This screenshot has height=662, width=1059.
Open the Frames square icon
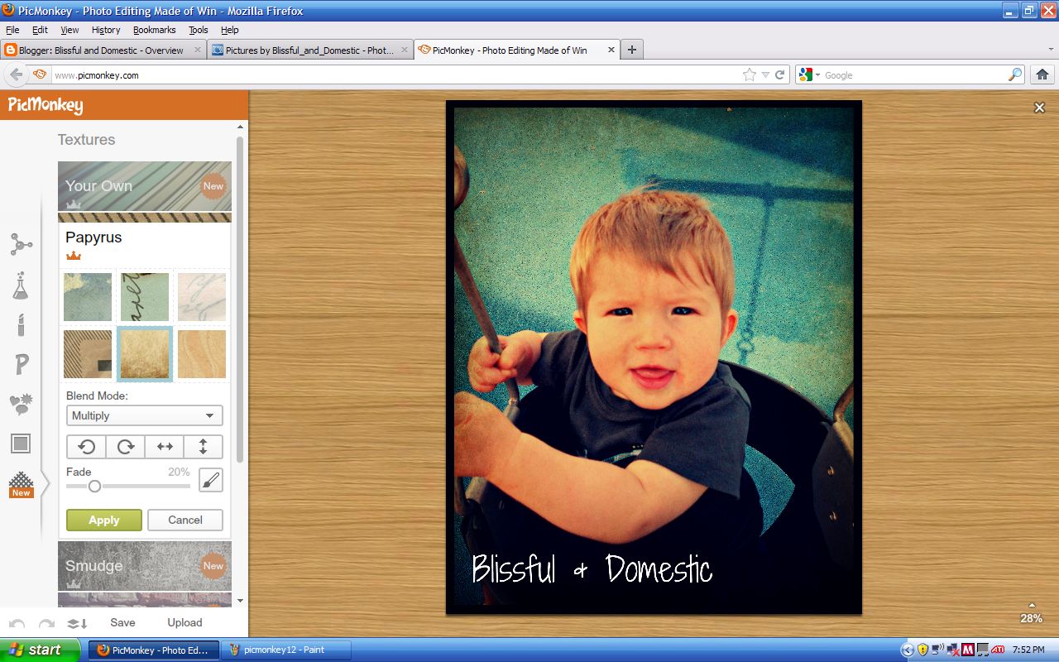click(21, 444)
